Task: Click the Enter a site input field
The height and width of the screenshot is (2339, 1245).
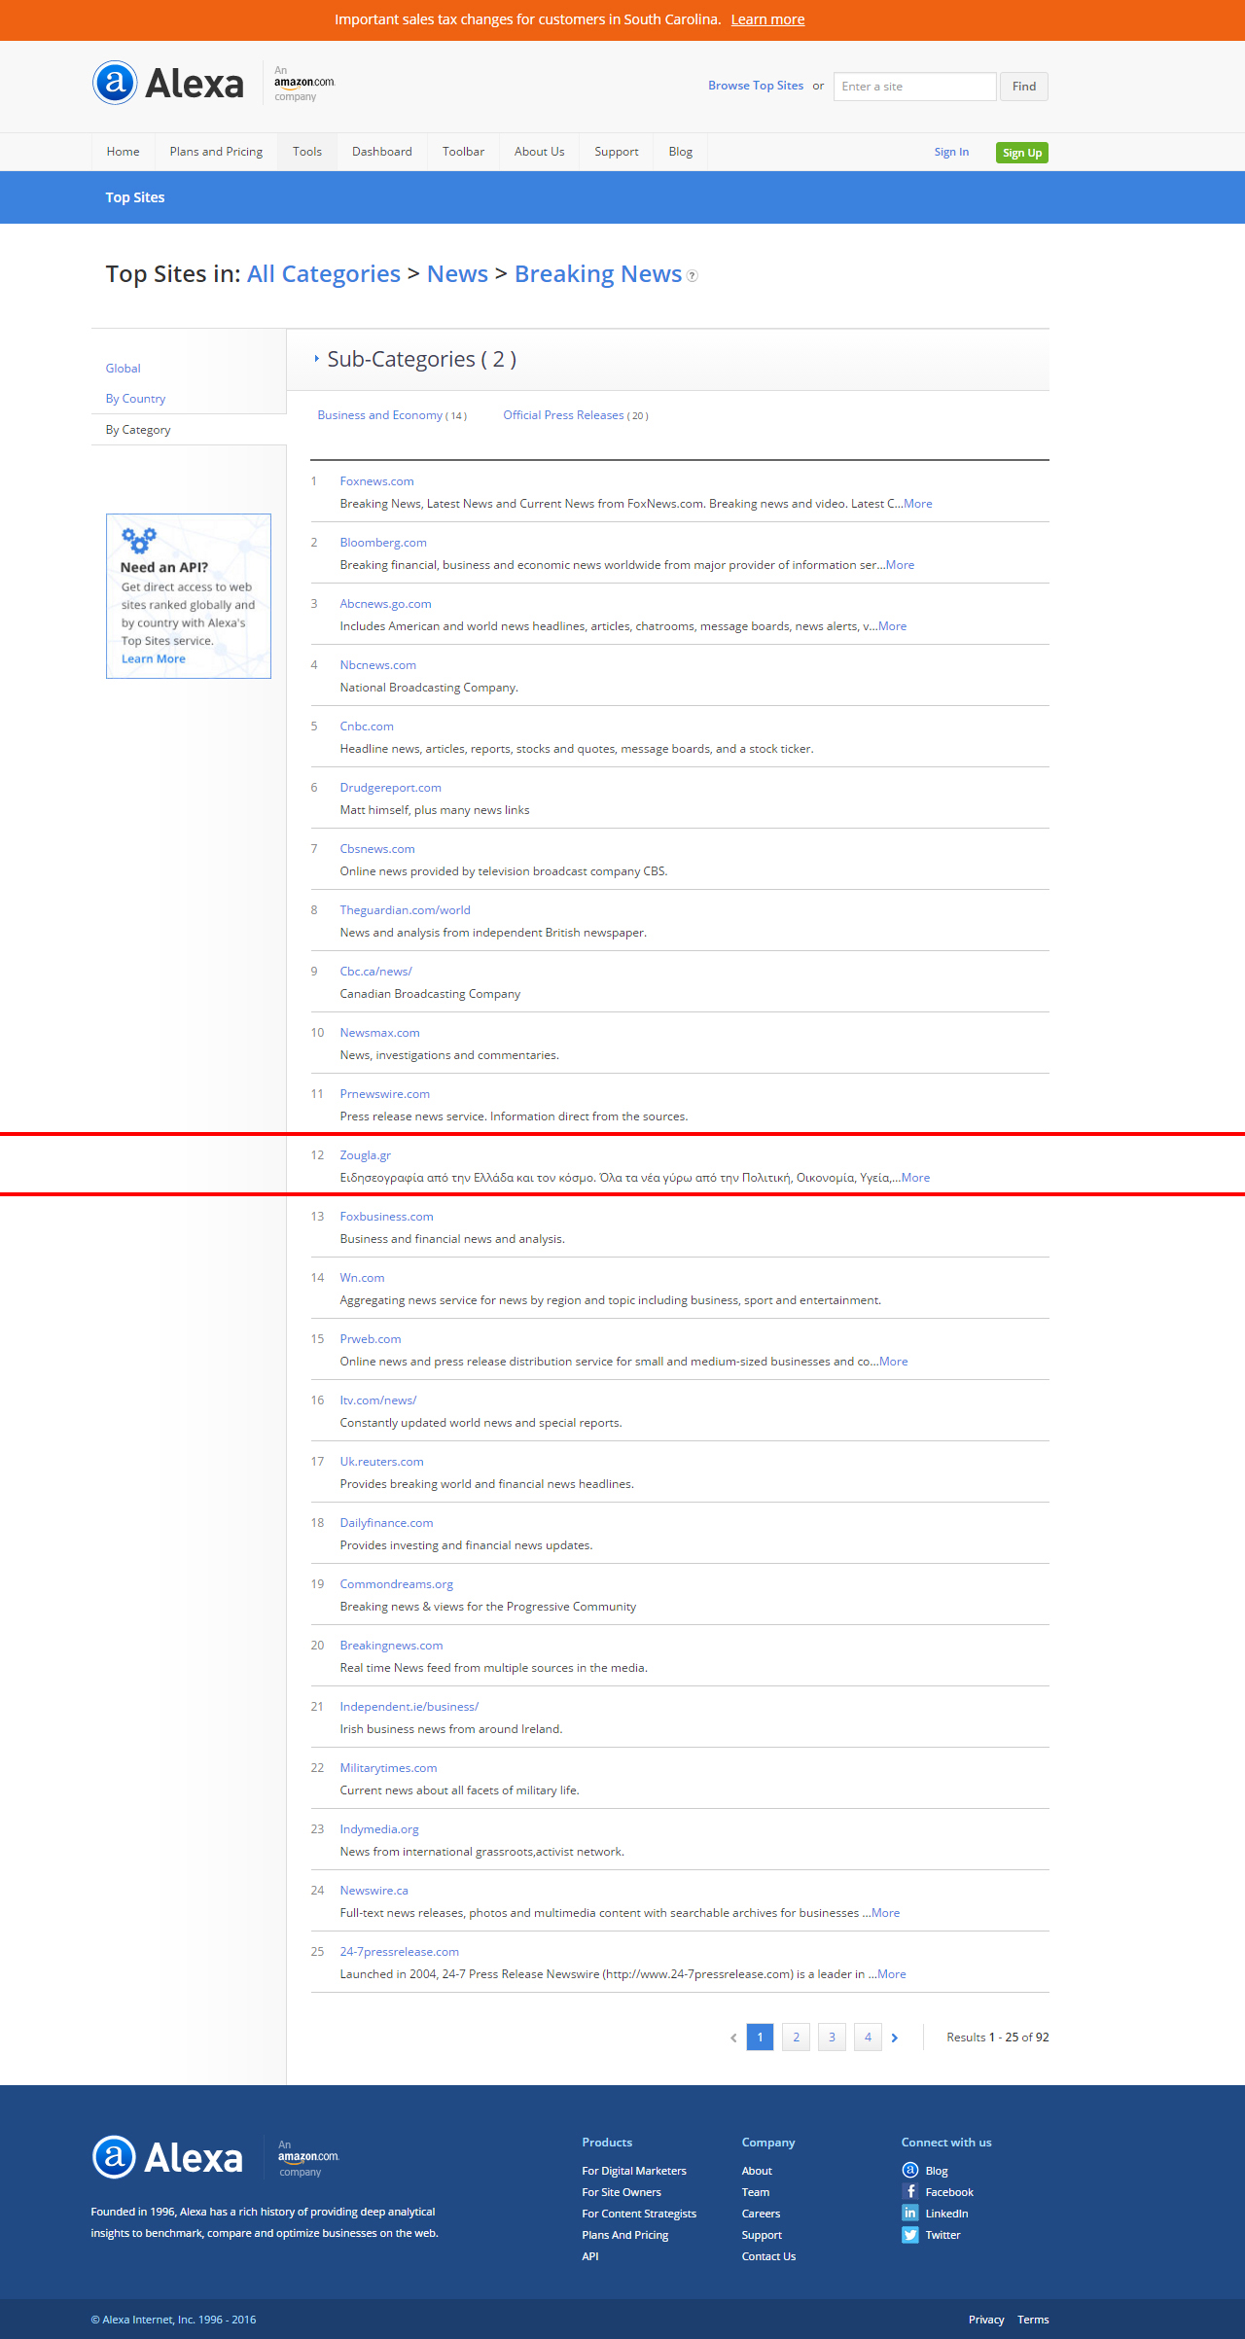Action: 914,87
